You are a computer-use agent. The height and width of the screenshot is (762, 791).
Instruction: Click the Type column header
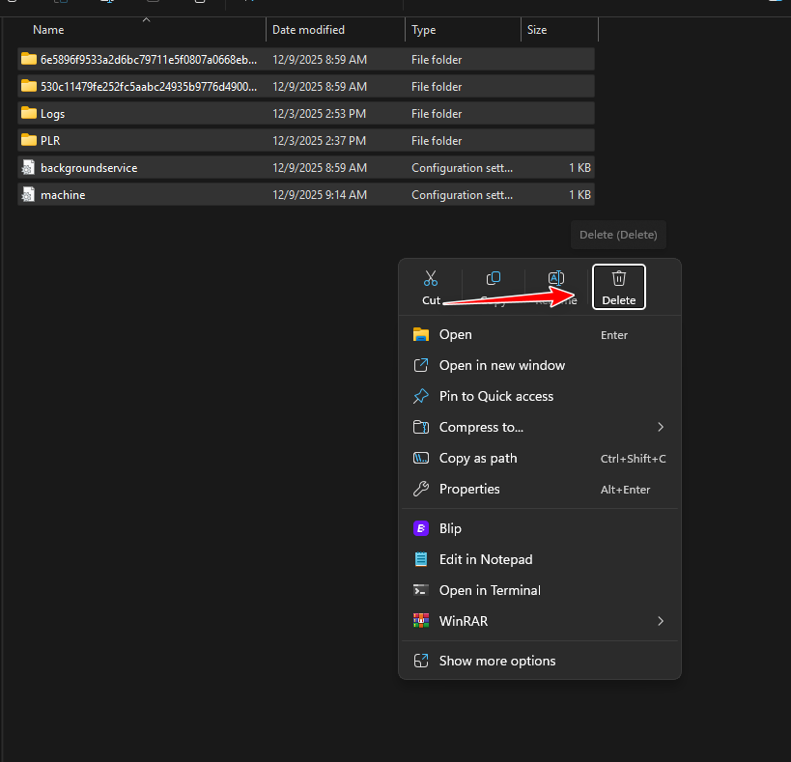tap(424, 30)
